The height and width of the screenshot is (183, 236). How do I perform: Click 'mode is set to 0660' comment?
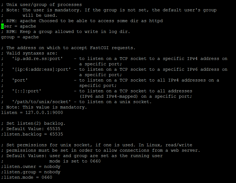(x=75, y=161)
